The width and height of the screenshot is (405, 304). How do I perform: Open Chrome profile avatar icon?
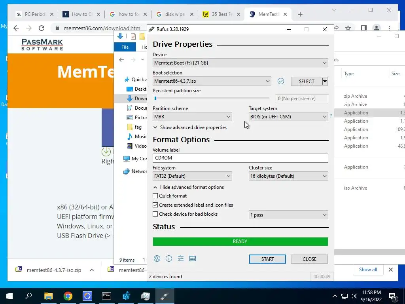click(377, 28)
